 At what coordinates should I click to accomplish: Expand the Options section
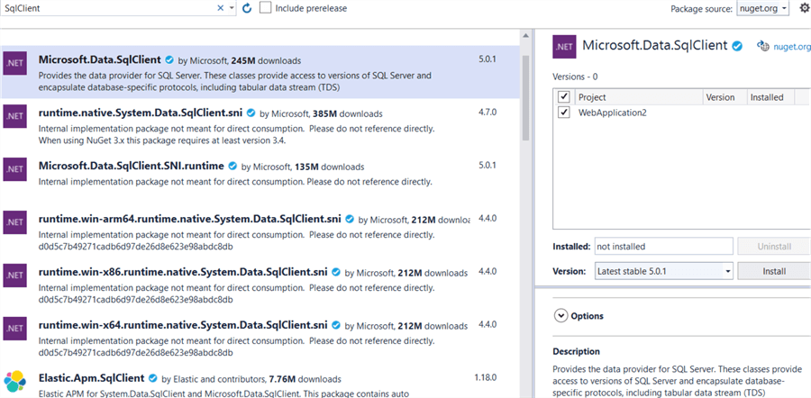(561, 316)
